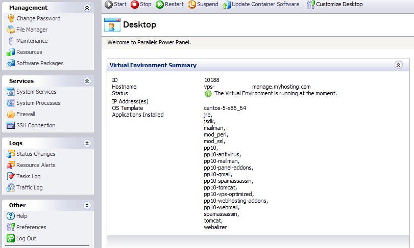
Task: Click the Traffic Log icon
Action: click(11, 187)
